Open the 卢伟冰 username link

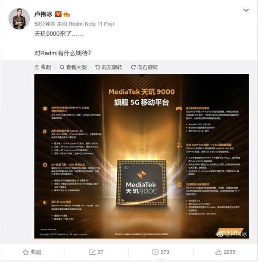[44, 14]
